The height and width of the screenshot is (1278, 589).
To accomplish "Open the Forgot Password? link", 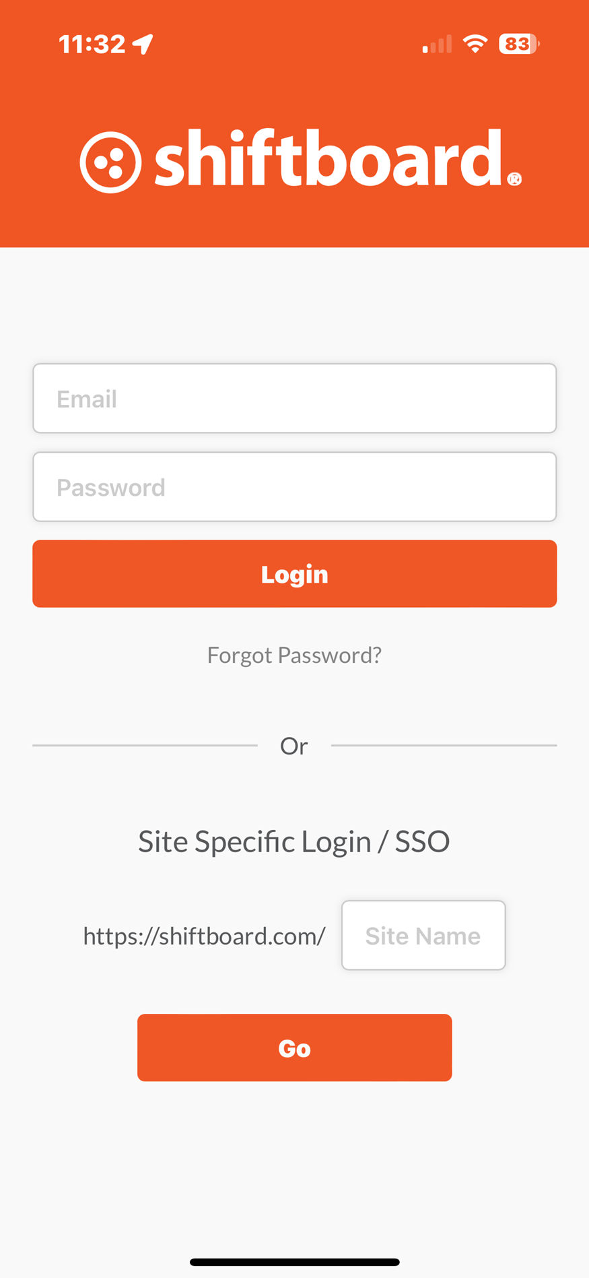I will (x=294, y=656).
